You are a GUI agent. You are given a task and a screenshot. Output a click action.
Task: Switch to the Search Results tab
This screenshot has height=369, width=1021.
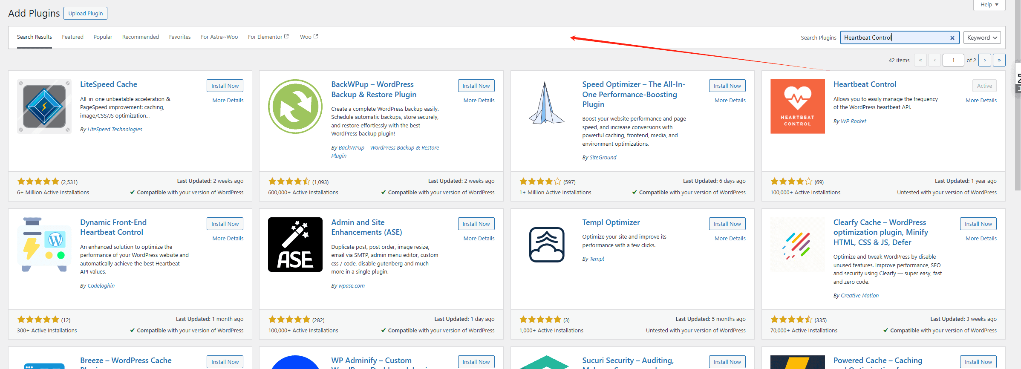pos(35,37)
